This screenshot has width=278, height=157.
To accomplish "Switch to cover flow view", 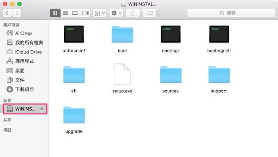I will tap(85, 13).
